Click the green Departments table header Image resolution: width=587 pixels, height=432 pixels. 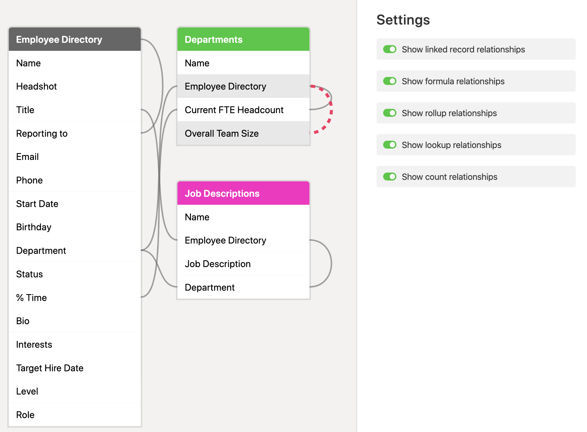click(243, 39)
